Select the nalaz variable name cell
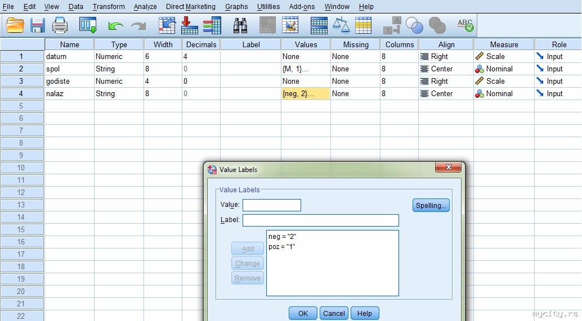The image size is (582, 321). coord(69,93)
